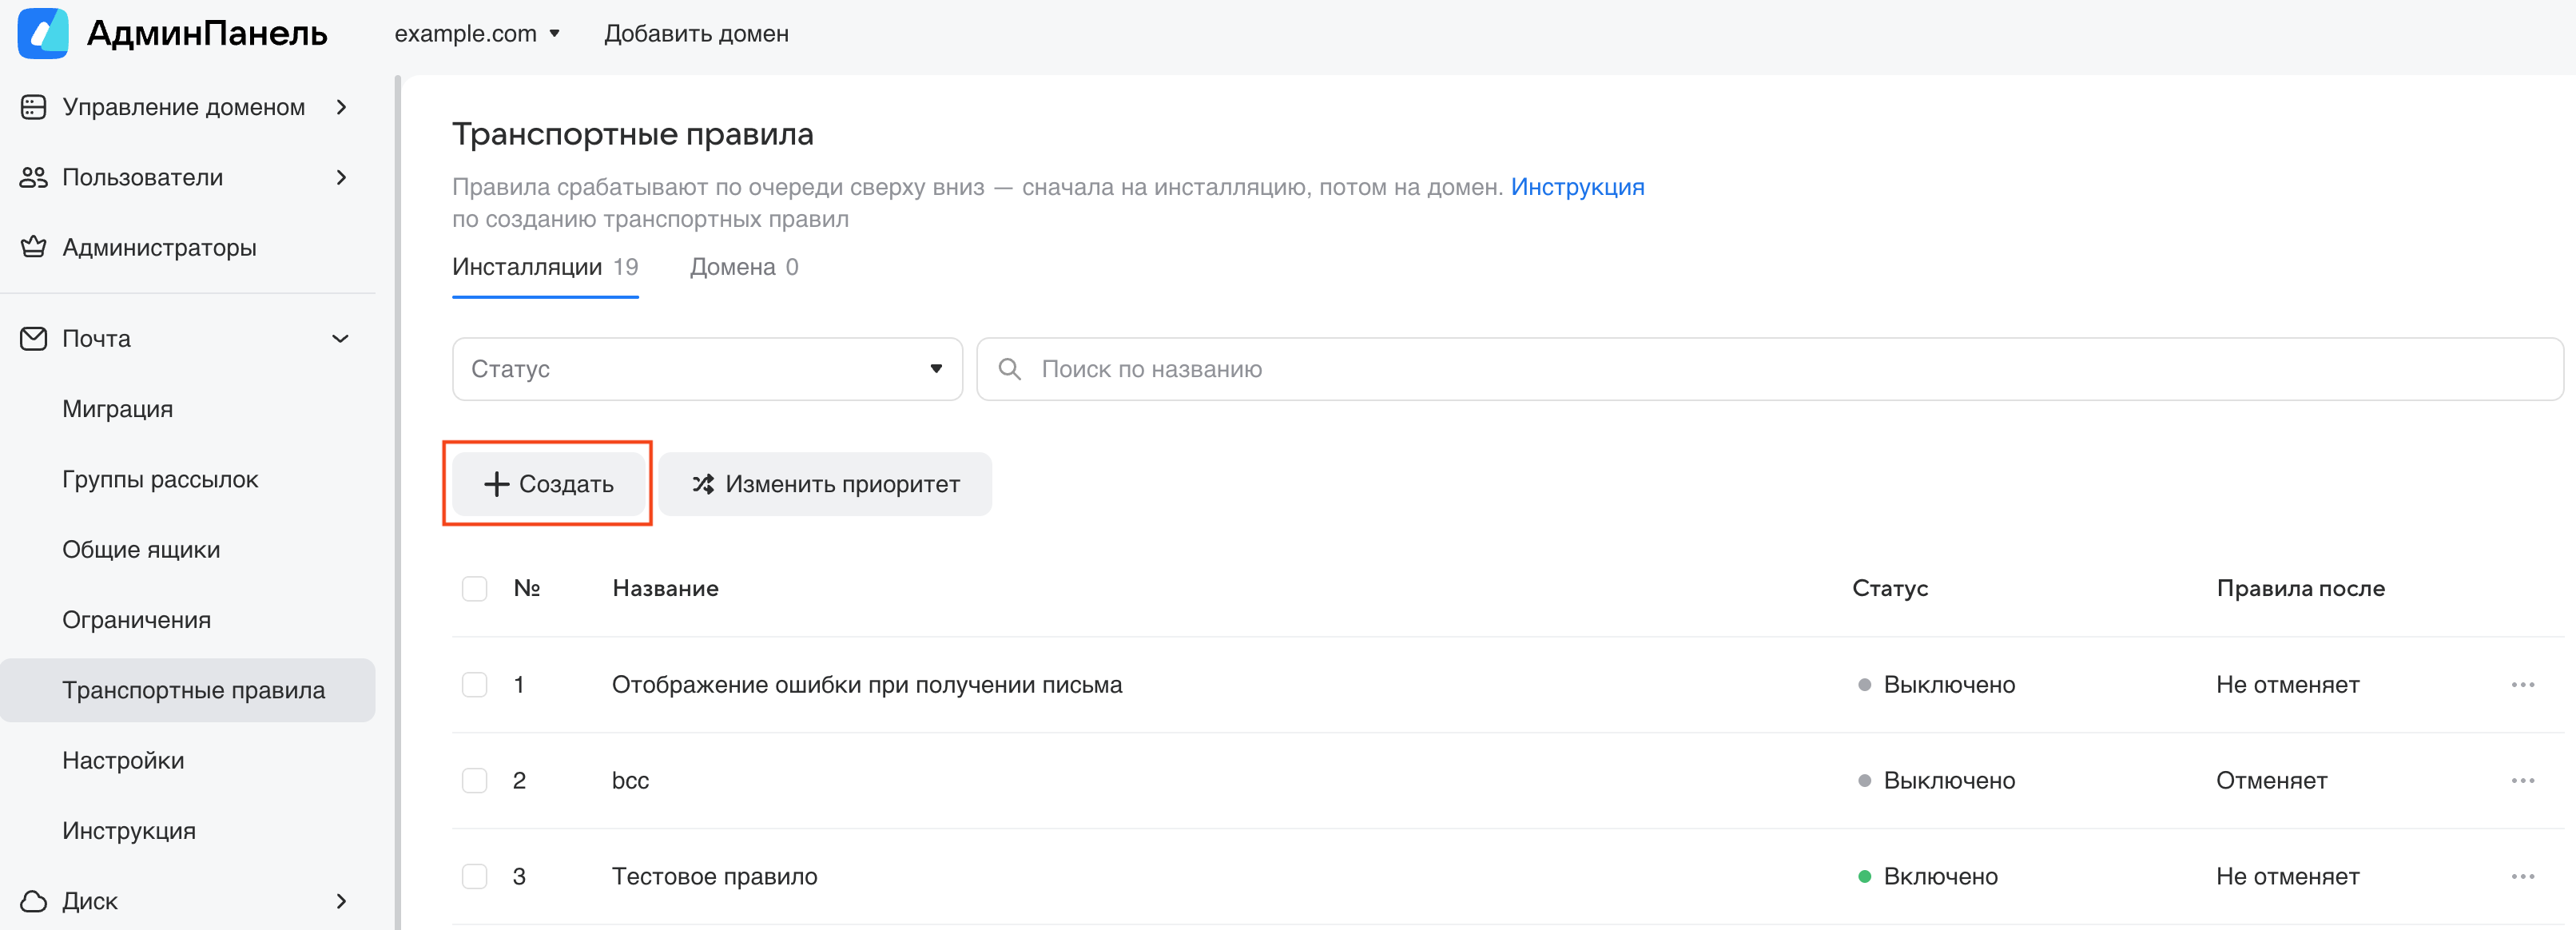The height and width of the screenshot is (930, 2576).
Task: Click the Создать button
Action: click(x=548, y=484)
